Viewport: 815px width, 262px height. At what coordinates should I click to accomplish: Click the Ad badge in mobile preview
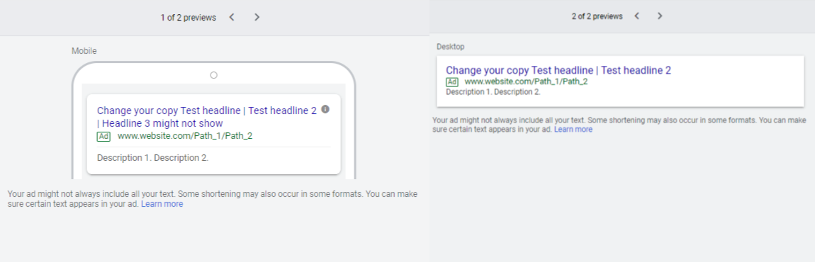(x=104, y=136)
